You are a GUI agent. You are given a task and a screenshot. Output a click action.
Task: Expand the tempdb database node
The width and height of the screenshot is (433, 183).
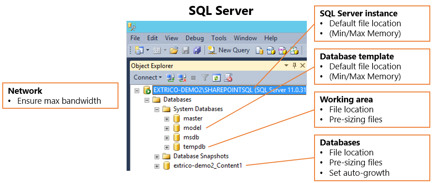tap(167, 147)
